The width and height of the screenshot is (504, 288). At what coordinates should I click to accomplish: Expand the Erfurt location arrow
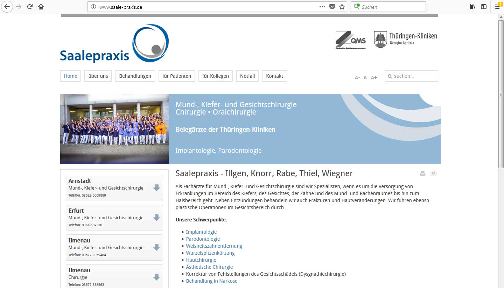pyautogui.click(x=156, y=218)
